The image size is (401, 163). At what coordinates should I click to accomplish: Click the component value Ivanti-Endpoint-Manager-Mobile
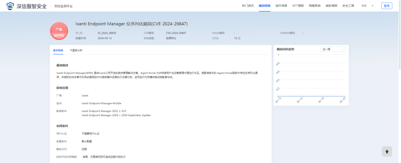(x=101, y=103)
